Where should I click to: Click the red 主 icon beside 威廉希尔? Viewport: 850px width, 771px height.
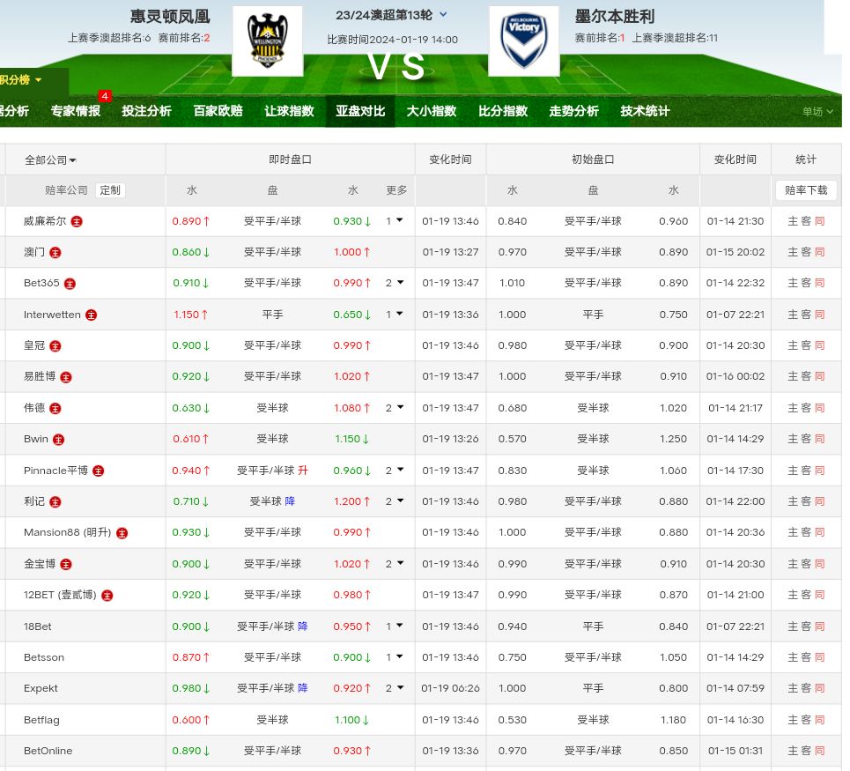[77, 222]
